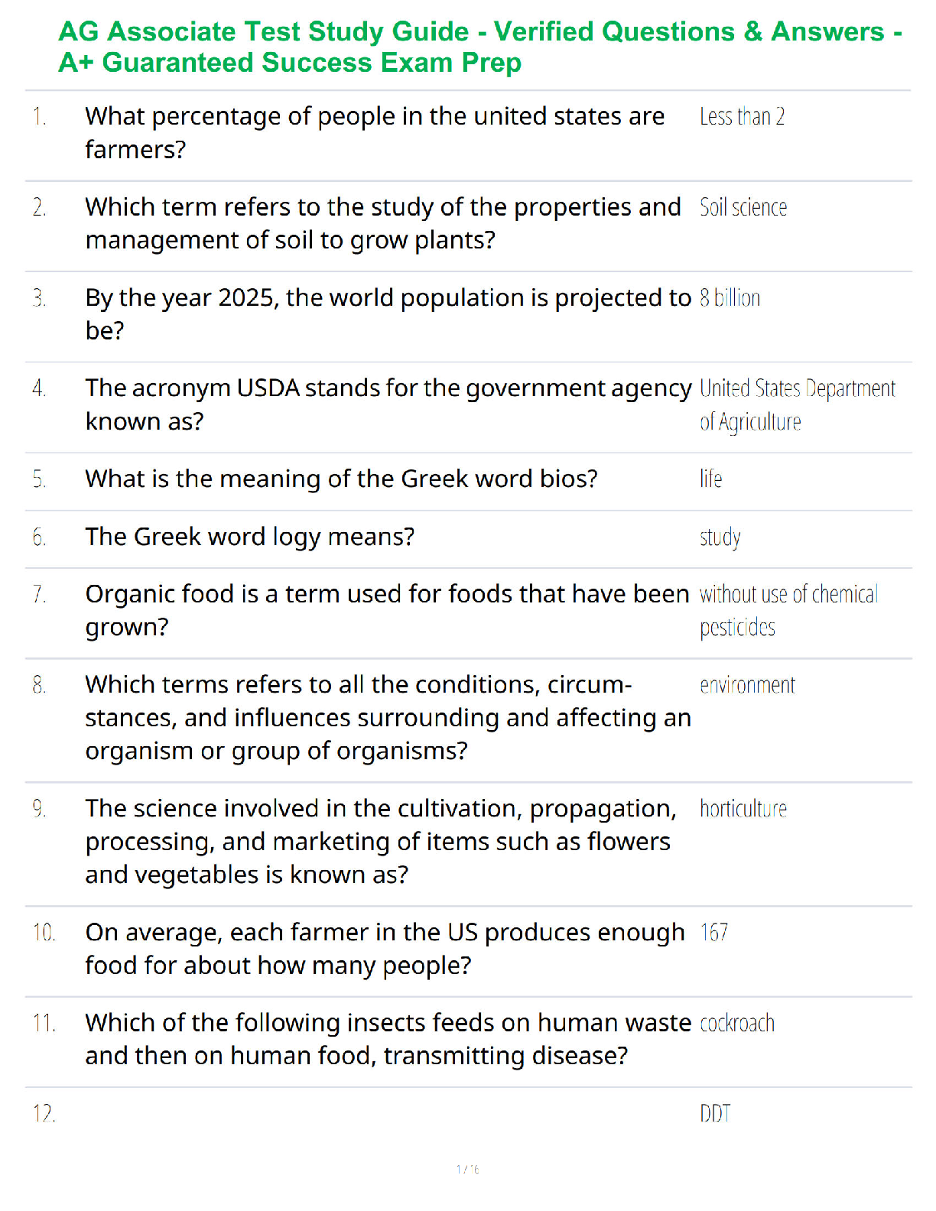Click the green study guide title heading
936x1211 pixels.
[x=480, y=47]
